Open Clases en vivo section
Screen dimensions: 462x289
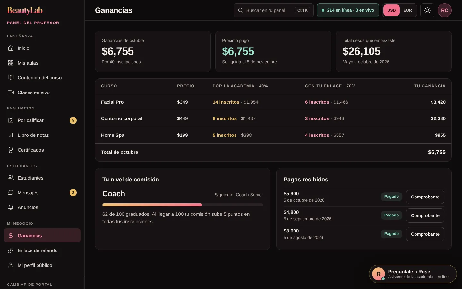pyautogui.click(x=42, y=92)
